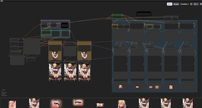Open the File menu
Image resolution: width=202 pixels, height=108 pixels.
[196, 4]
